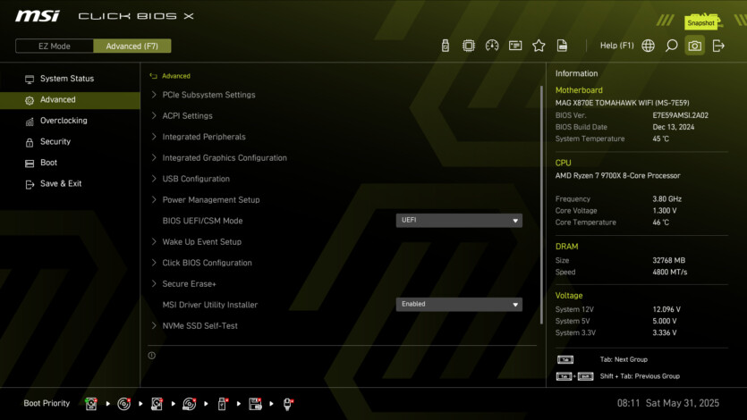Click Core Voltage value 1.300 V
The width and height of the screenshot is (747, 420).
[x=665, y=210]
